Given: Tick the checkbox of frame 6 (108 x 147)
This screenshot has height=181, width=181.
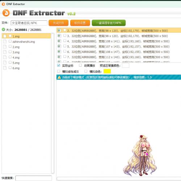Looking at the screenshot, I should tap(65, 51).
